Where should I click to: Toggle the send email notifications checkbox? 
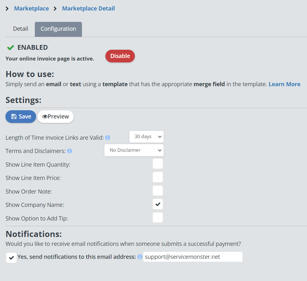tap(11, 258)
